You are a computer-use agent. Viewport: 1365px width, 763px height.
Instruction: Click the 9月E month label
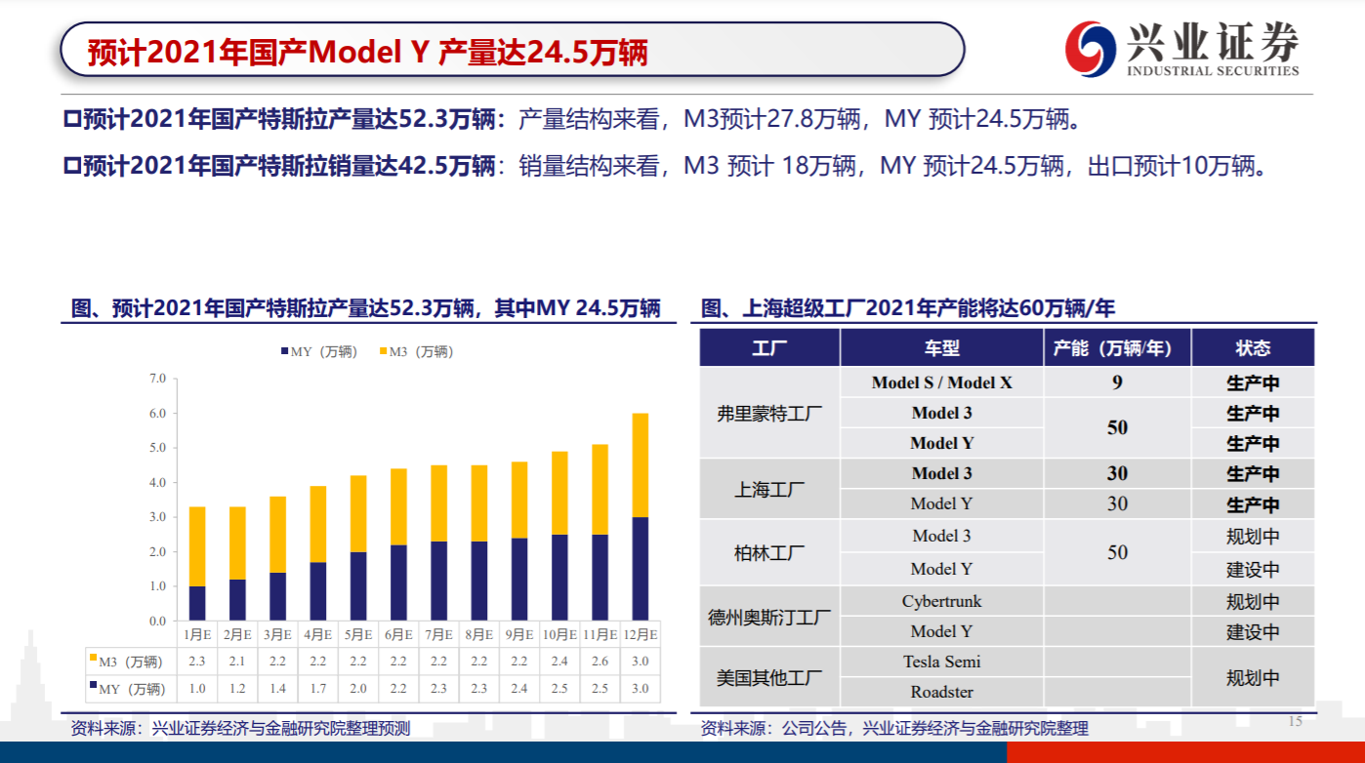[x=519, y=634]
